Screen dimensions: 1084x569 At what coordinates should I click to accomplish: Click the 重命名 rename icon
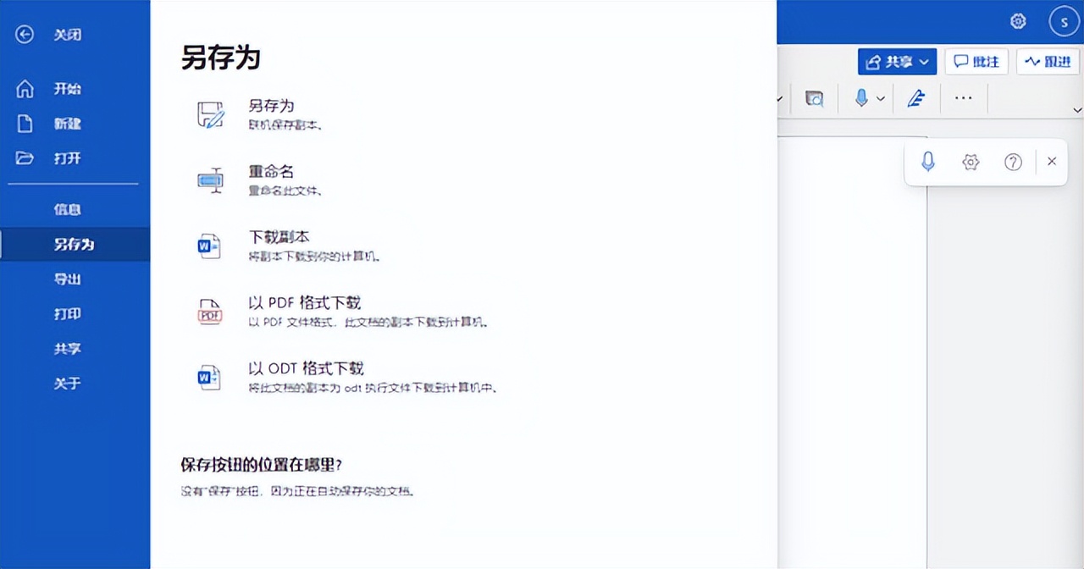[210, 180]
